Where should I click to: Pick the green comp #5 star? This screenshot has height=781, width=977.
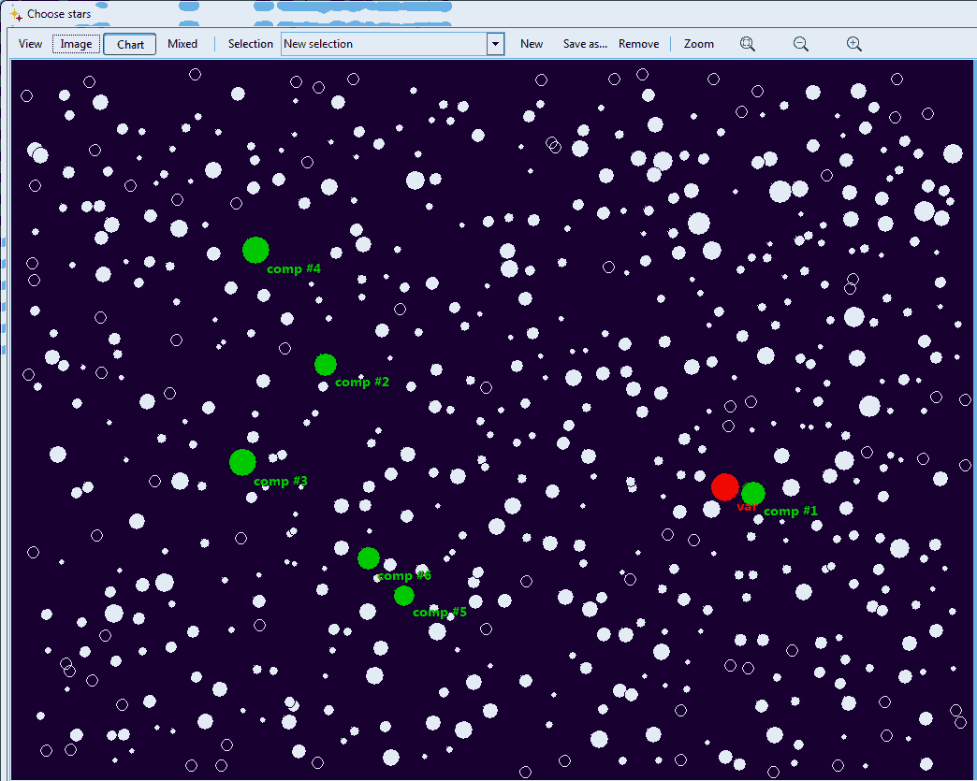[403, 595]
